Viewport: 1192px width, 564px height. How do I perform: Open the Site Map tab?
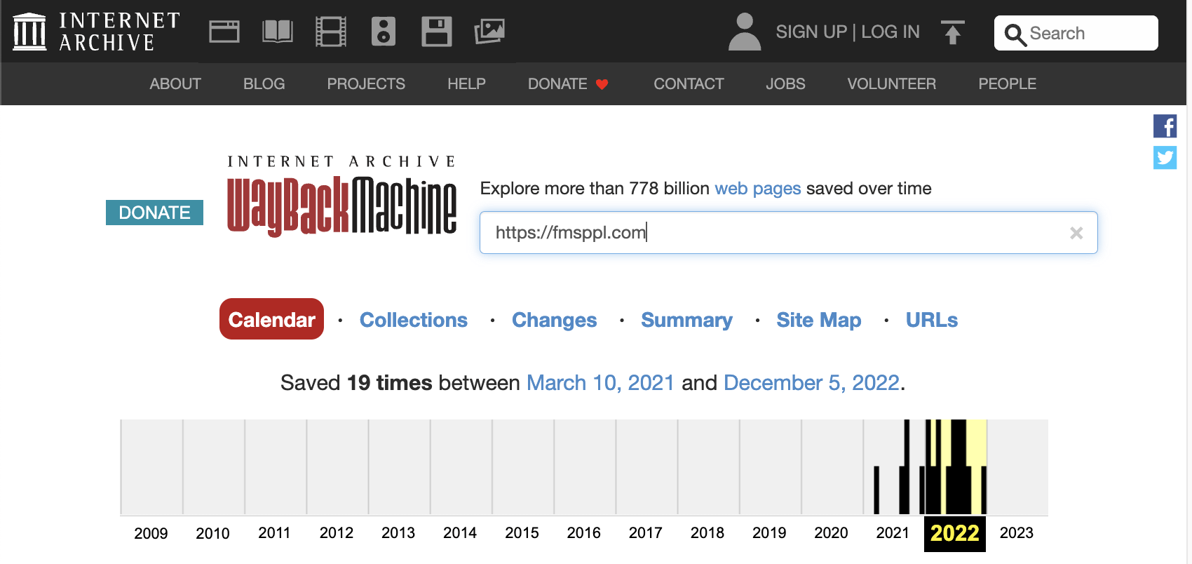click(x=818, y=320)
